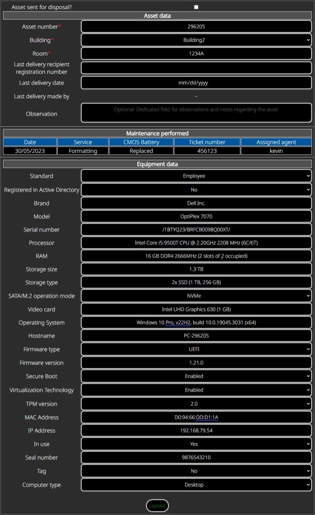Open the Standard dropdown showing Employee
Image resolution: width=315 pixels, height=515 pixels.
(x=196, y=176)
